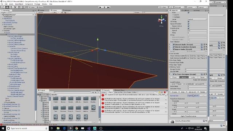Screen dimensions: 233x131
Task: Open the Layer dropdown in Inspector
Action: point(197,19)
